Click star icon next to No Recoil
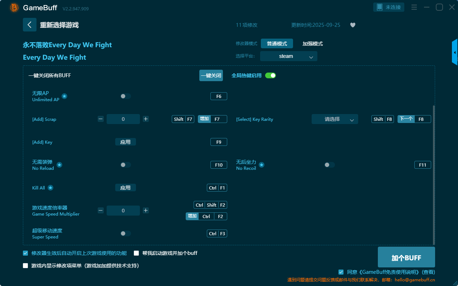This screenshot has height=286, width=458. pyautogui.click(x=262, y=165)
